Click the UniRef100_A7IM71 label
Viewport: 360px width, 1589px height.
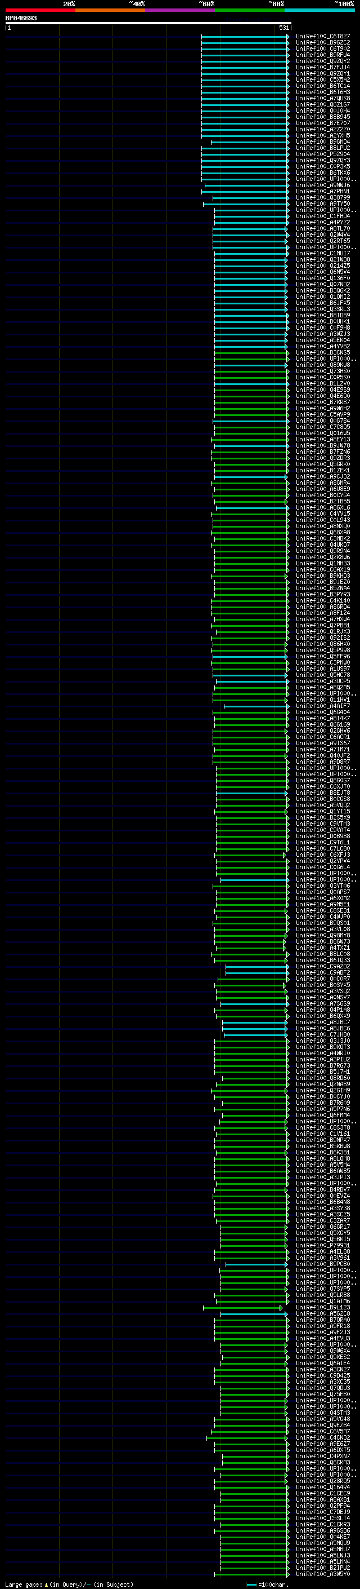[322, 750]
